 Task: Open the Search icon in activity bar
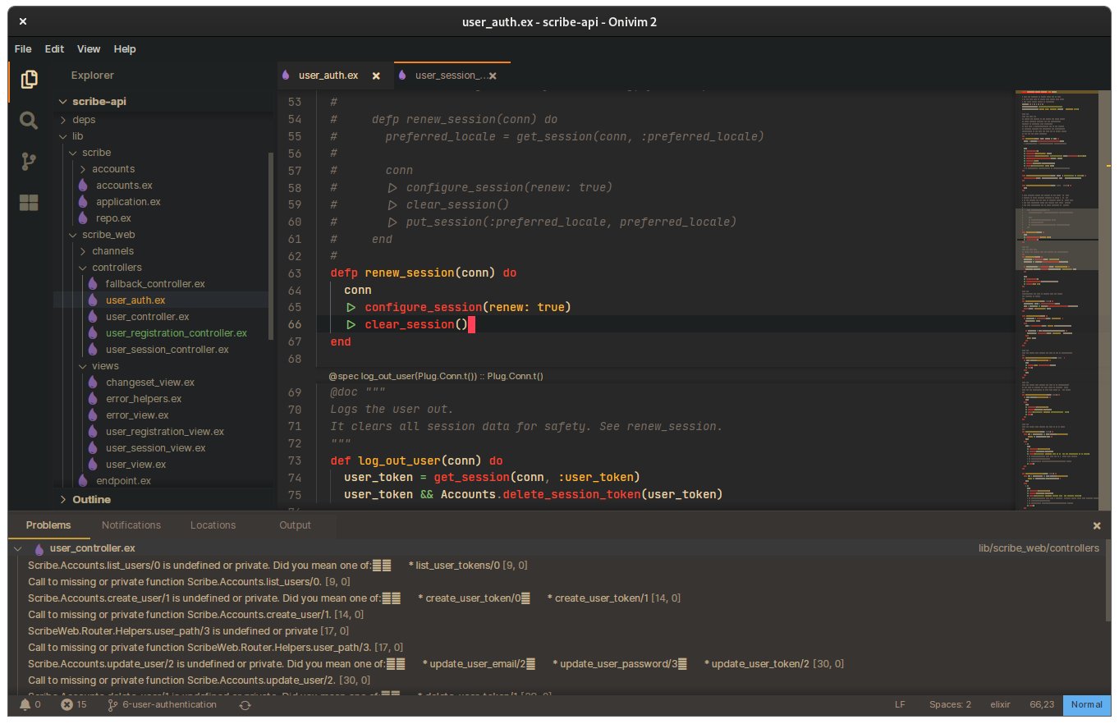click(x=29, y=121)
